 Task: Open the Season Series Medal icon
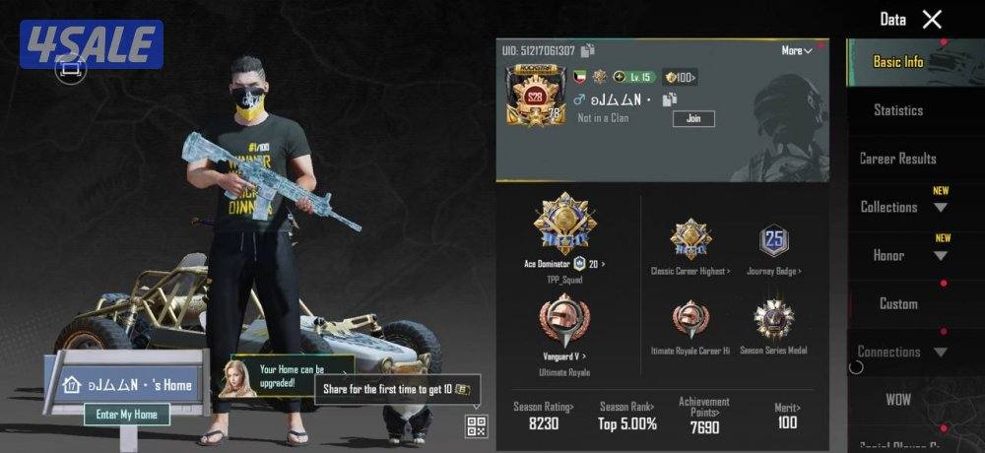click(773, 320)
